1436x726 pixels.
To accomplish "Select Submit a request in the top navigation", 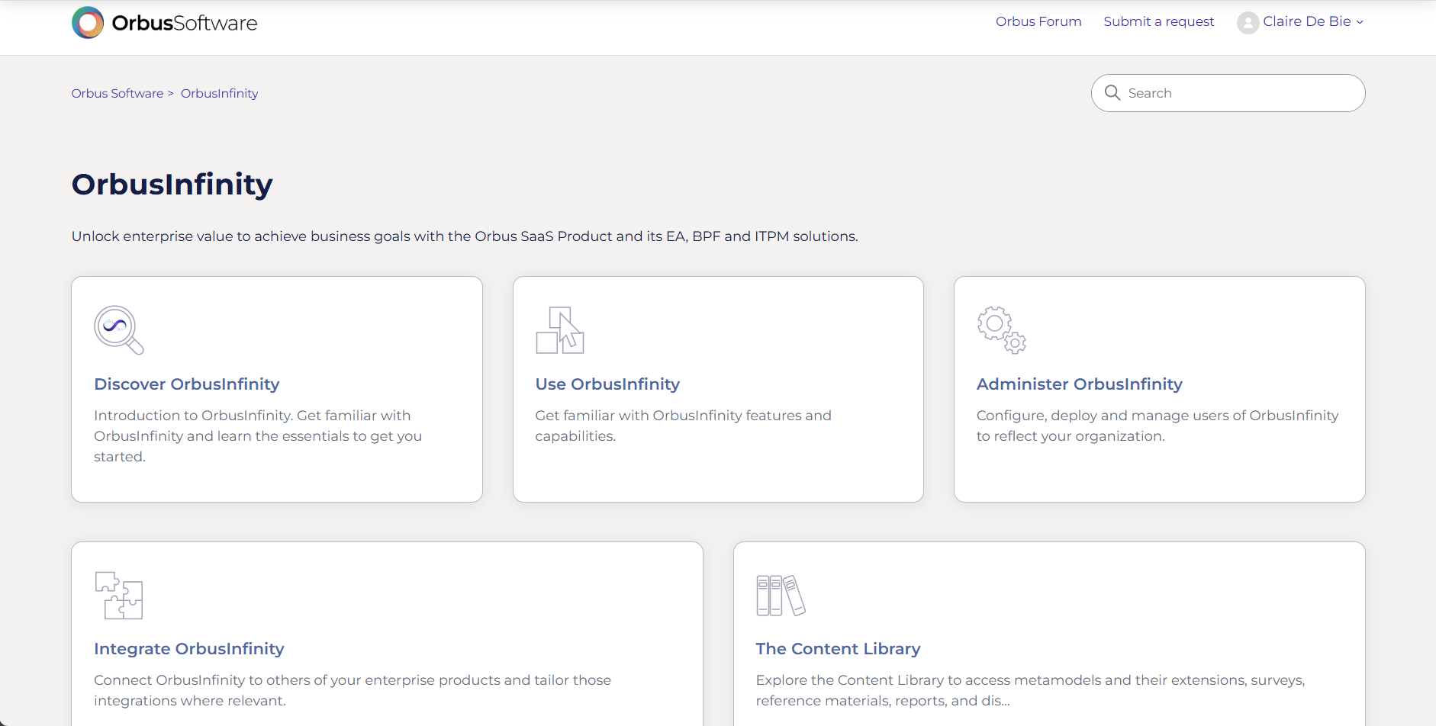I will [1158, 21].
